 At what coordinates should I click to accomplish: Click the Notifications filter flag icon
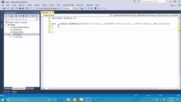tap(139, 2)
